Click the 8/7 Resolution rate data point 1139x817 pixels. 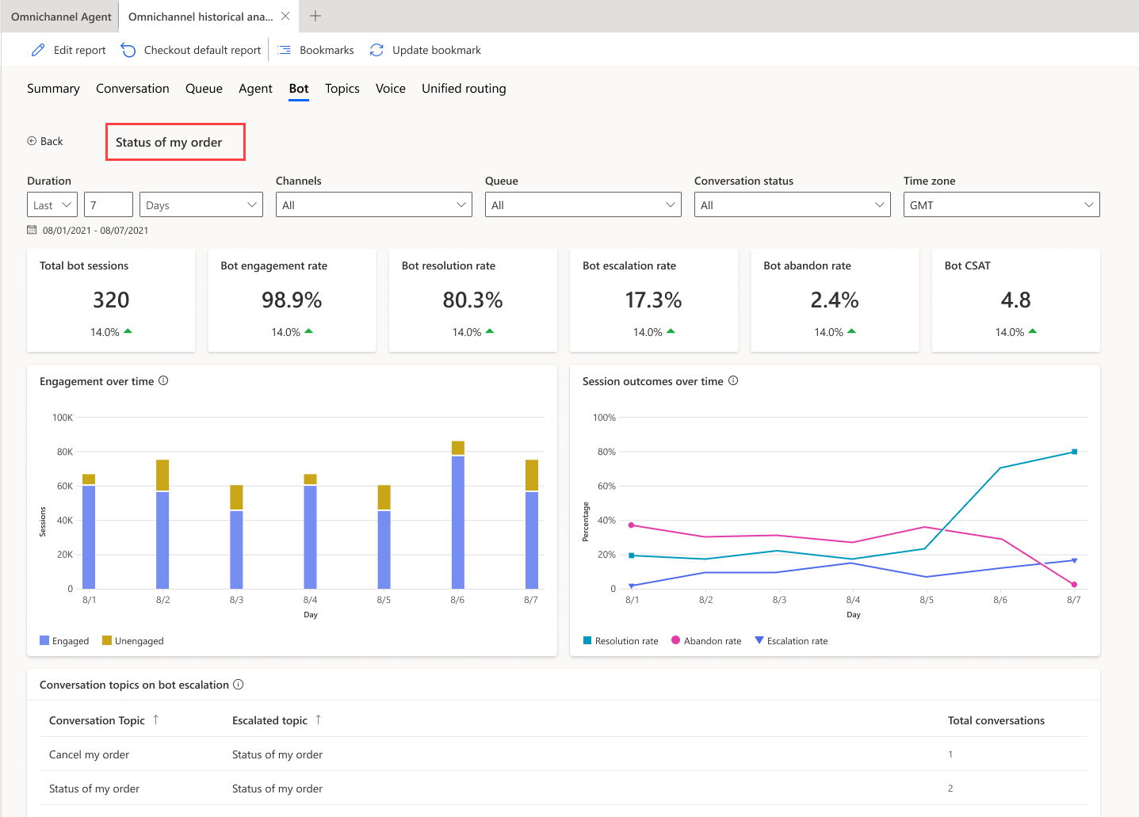pyautogui.click(x=1074, y=452)
